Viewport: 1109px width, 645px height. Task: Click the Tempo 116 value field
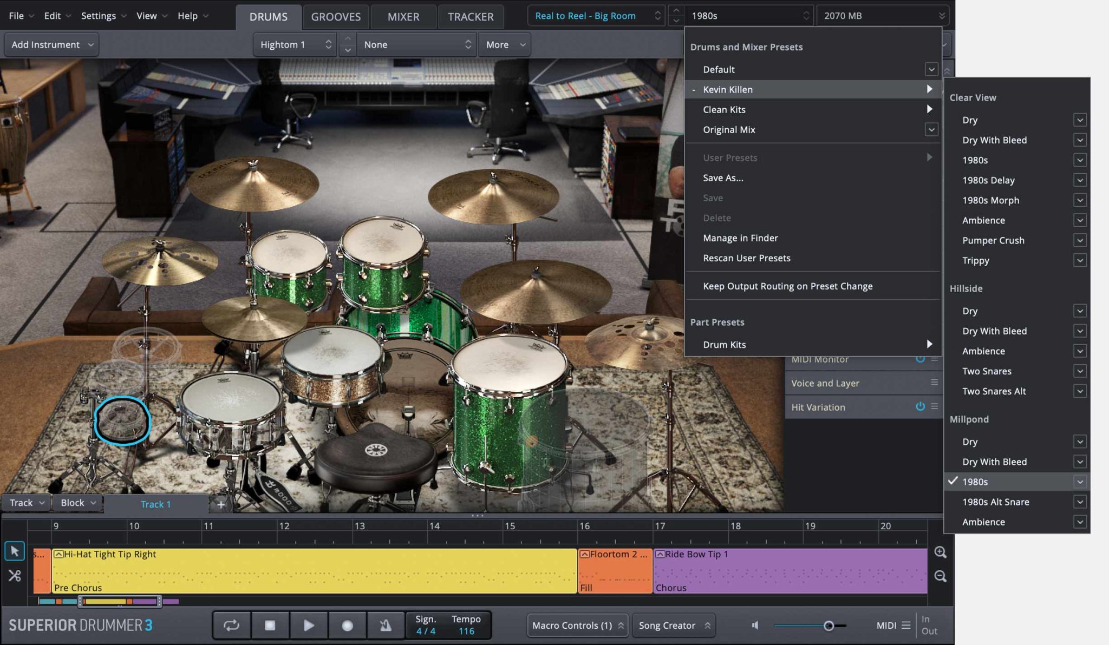pyautogui.click(x=466, y=626)
